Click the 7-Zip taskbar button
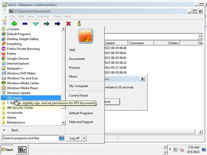207x155 pixels. [22, 150]
